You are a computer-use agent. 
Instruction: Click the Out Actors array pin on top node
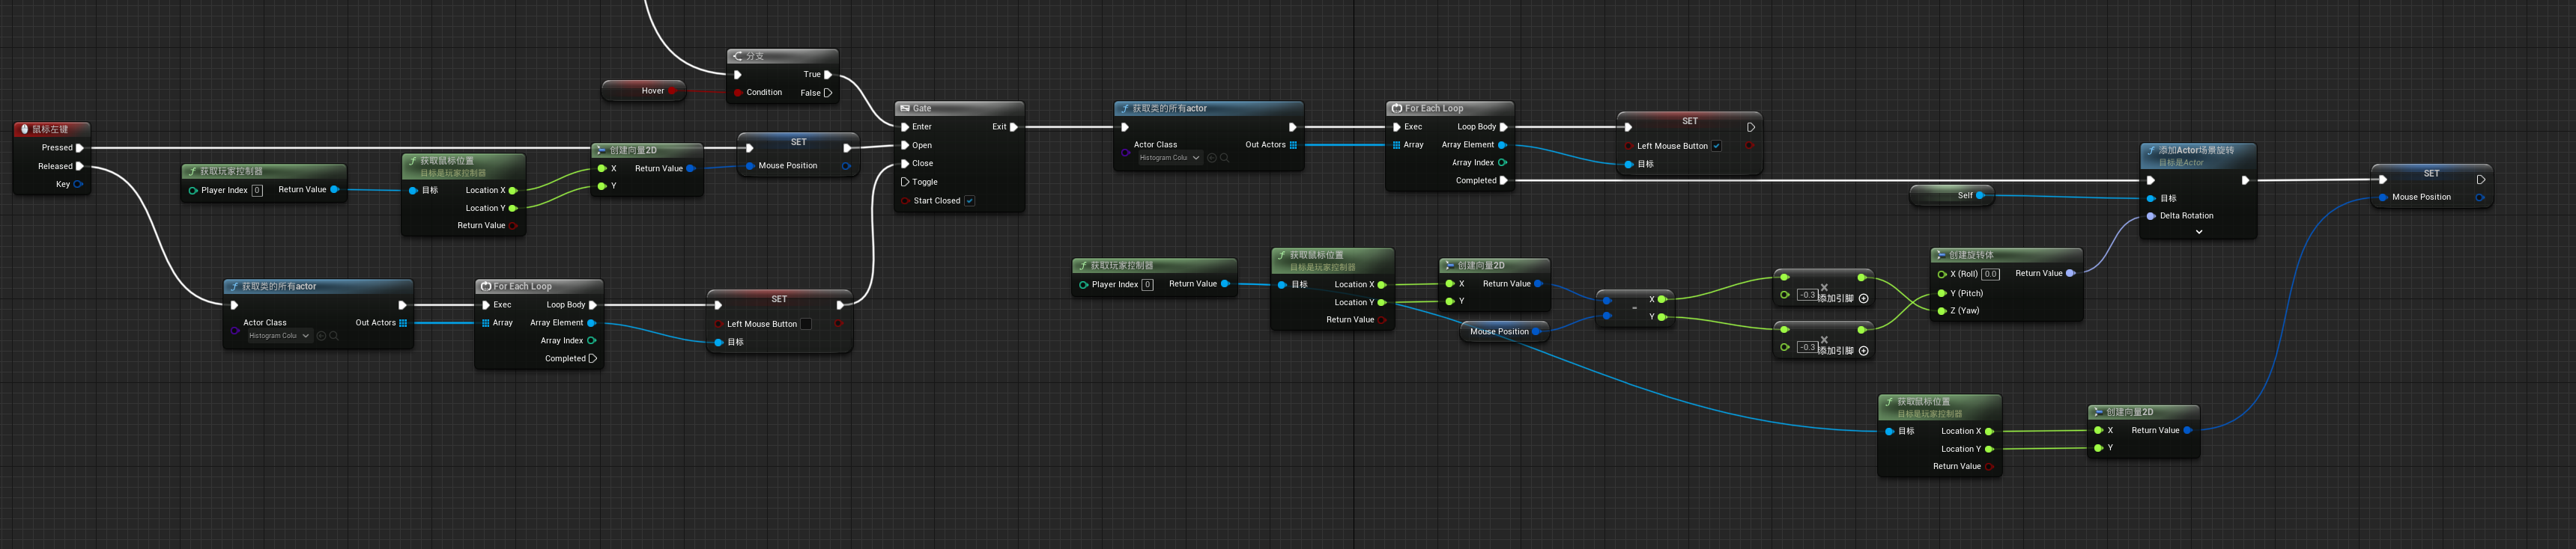coord(1293,145)
